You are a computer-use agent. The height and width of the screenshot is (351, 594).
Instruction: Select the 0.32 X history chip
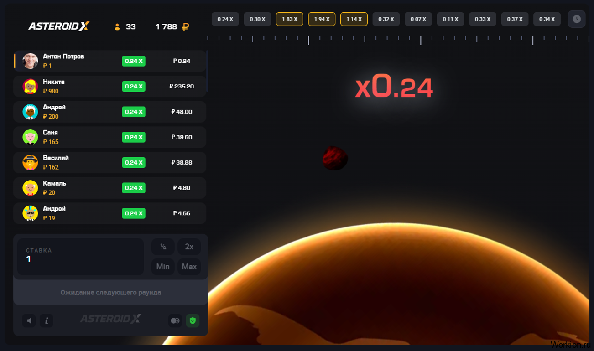pyautogui.click(x=386, y=19)
